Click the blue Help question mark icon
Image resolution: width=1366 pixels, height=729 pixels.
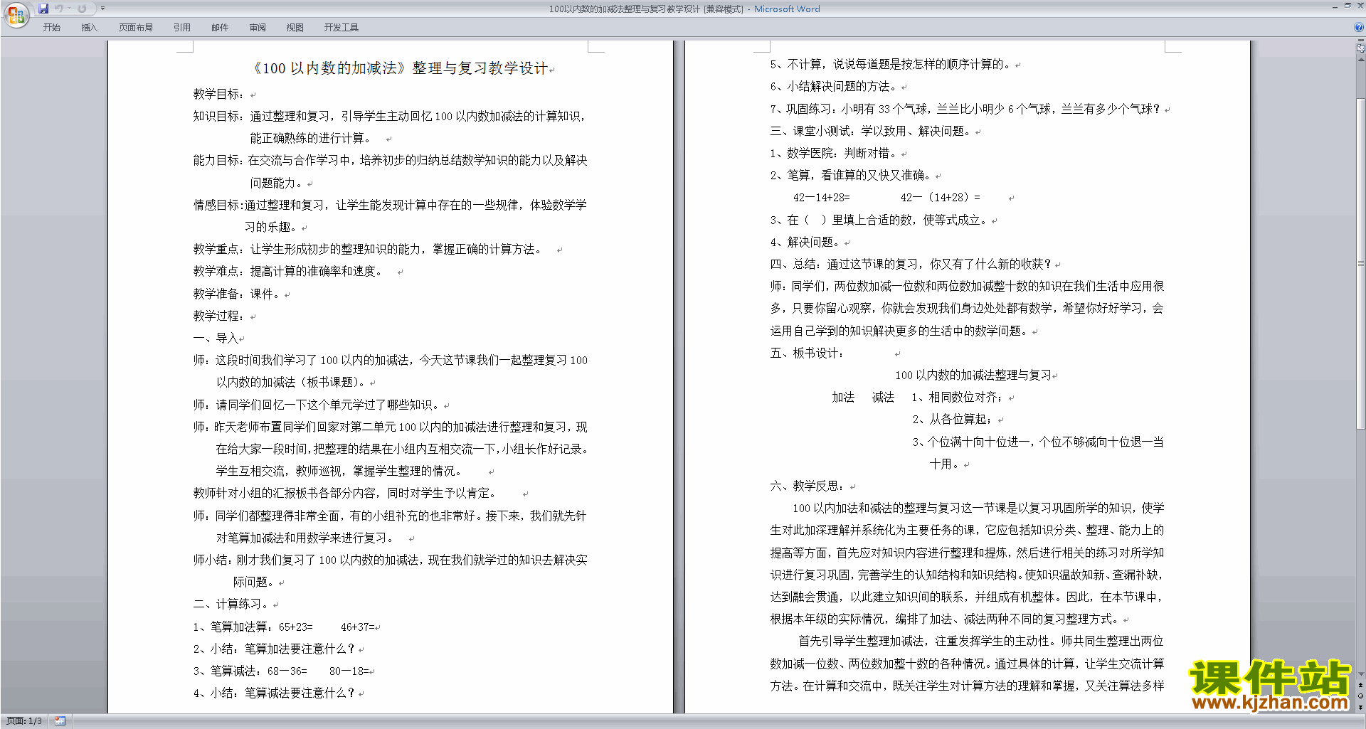pyautogui.click(x=1359, y=27)
